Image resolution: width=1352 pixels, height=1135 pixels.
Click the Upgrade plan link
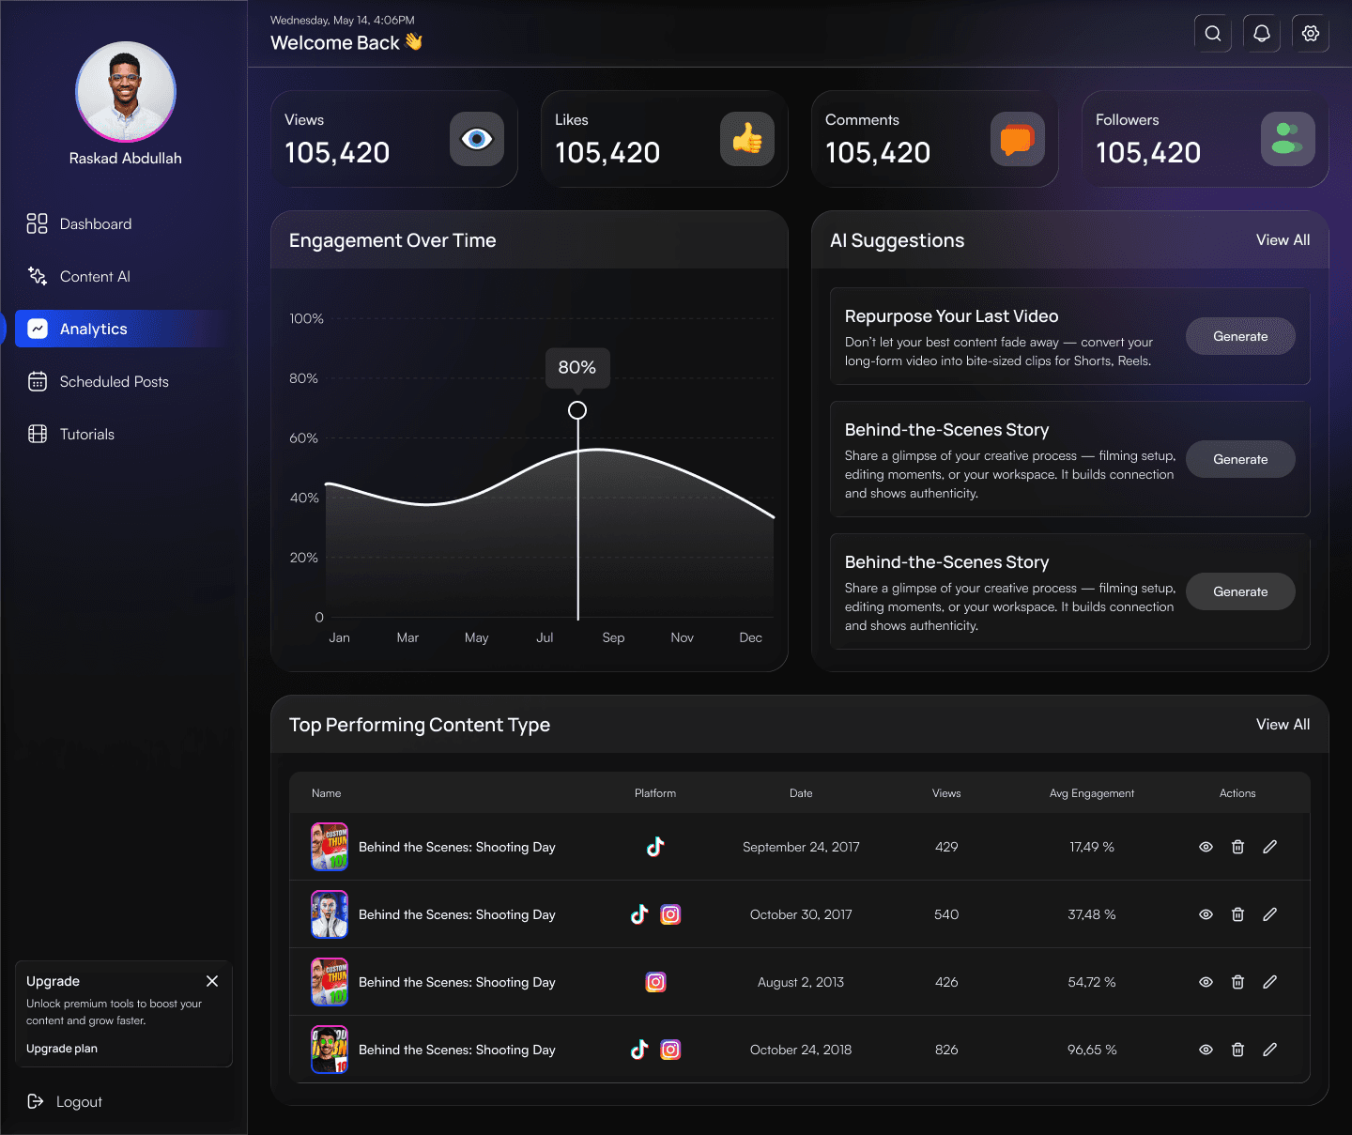[62, 1048]
